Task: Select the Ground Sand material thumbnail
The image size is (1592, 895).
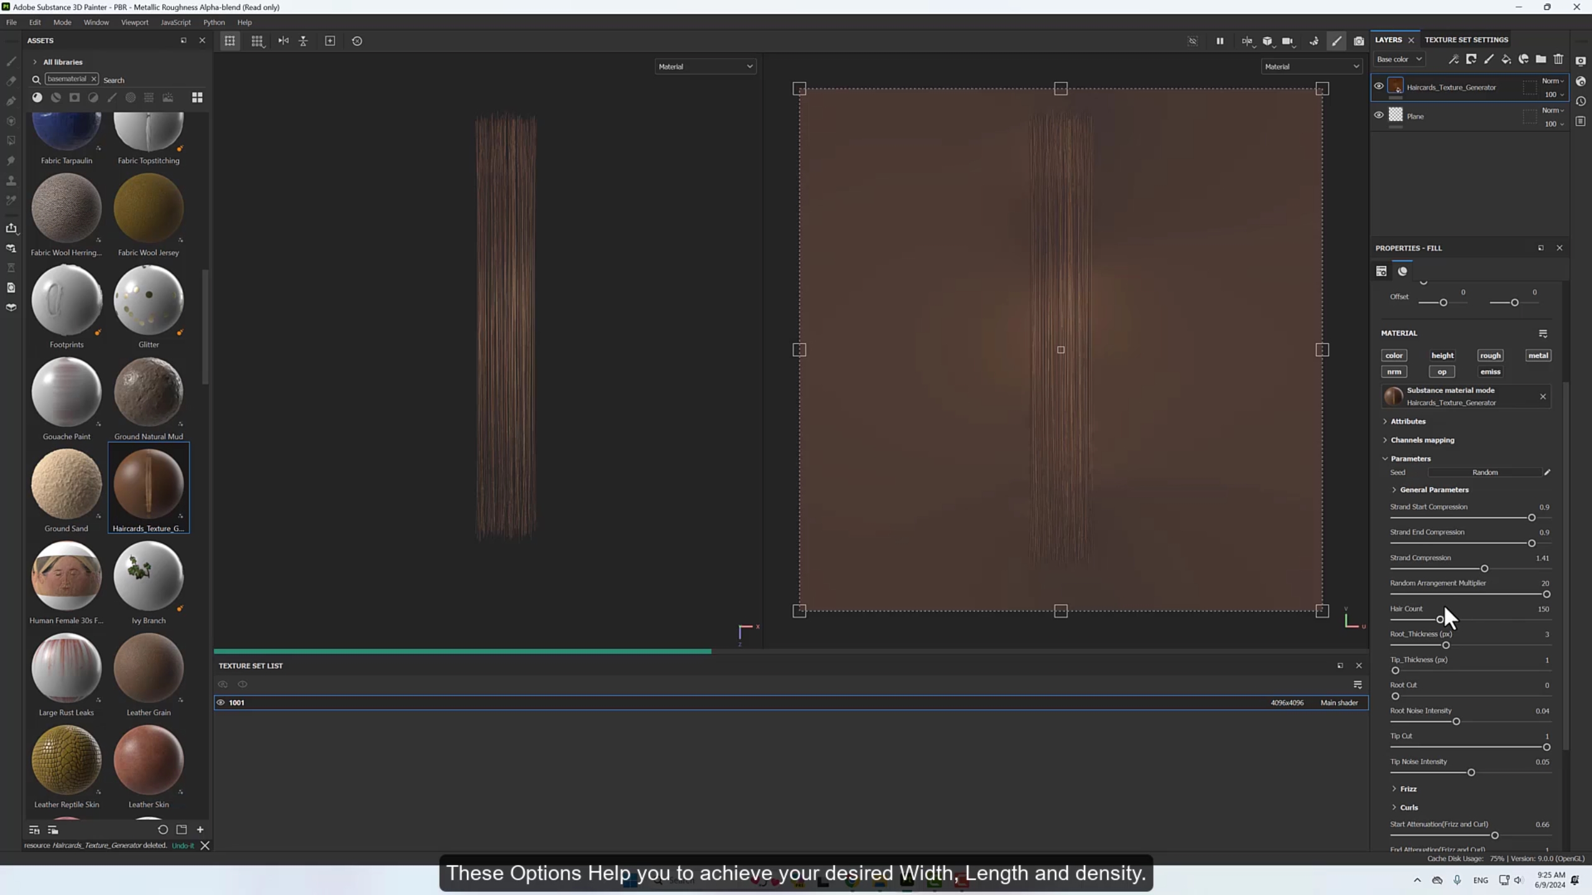Action: pos(67,485)
